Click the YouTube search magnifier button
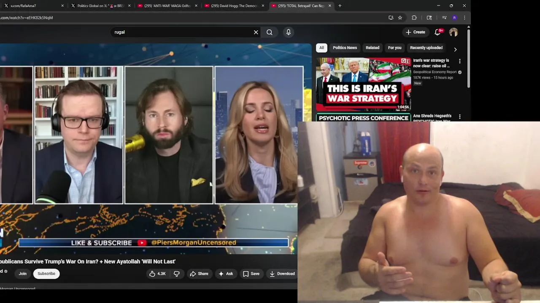 coord(269,32)
